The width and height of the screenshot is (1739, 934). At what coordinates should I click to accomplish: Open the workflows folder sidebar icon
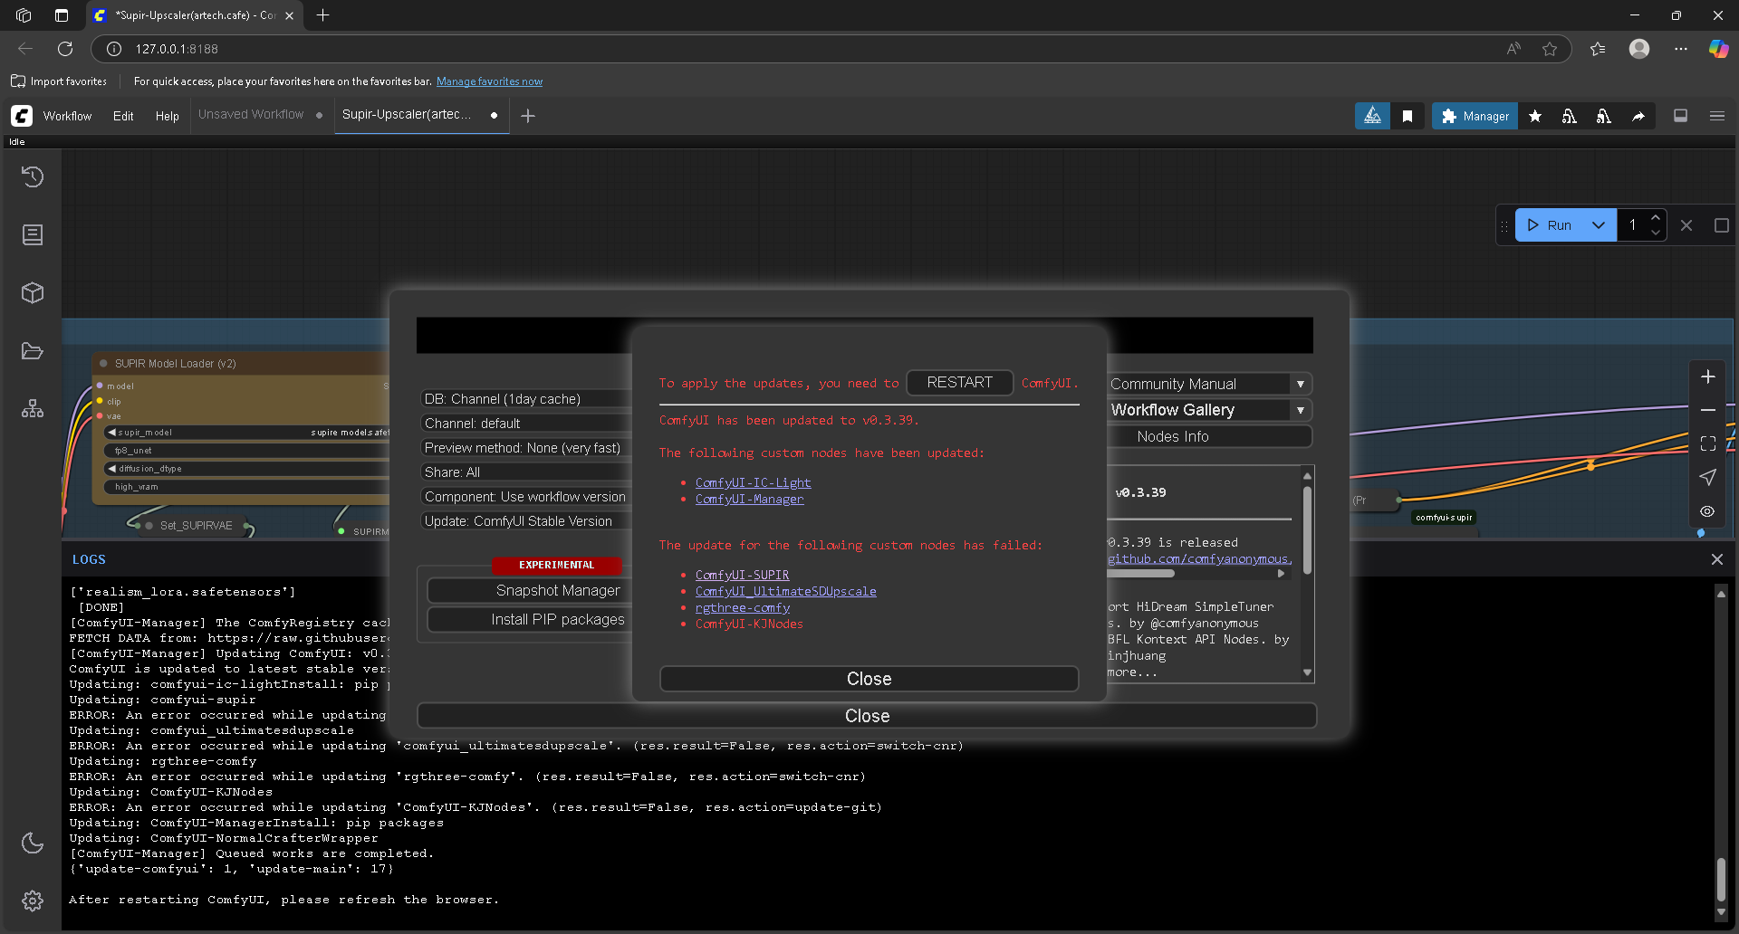click(x=33, y=351)
